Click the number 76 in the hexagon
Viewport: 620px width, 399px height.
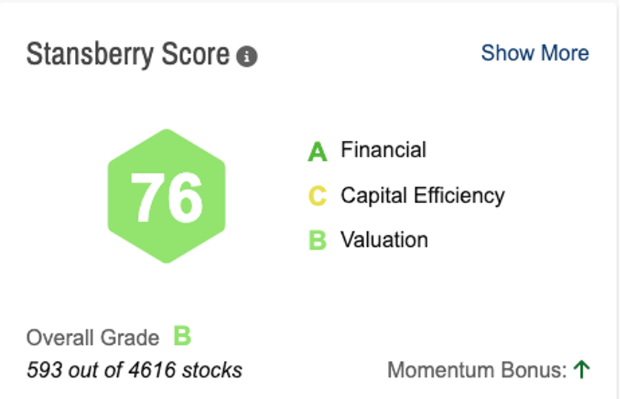tap(167, 197)
